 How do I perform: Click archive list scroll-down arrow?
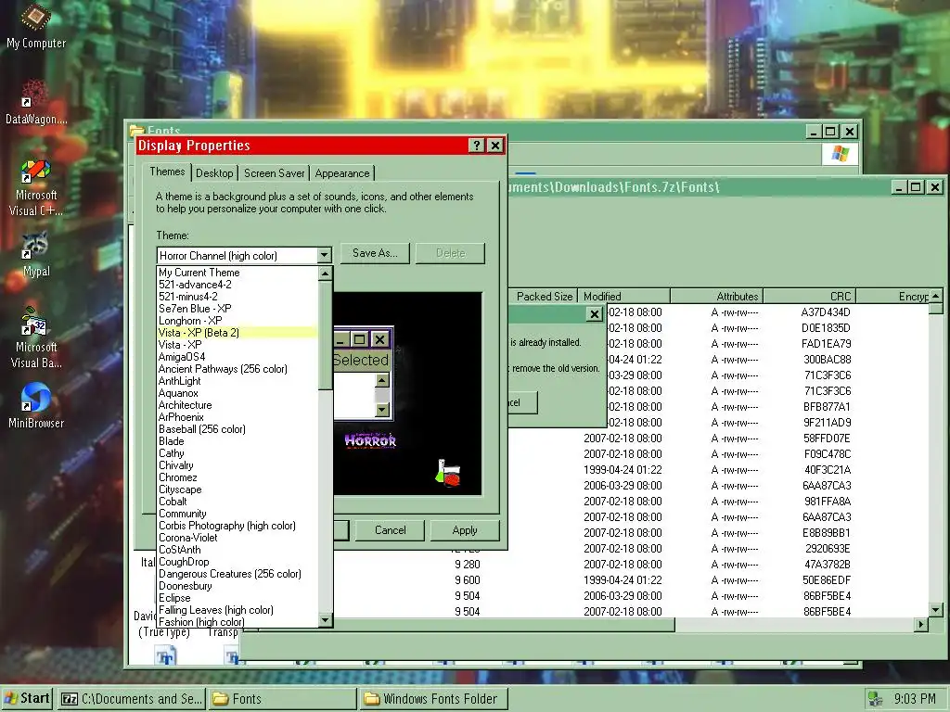click(x=936, y=610)
